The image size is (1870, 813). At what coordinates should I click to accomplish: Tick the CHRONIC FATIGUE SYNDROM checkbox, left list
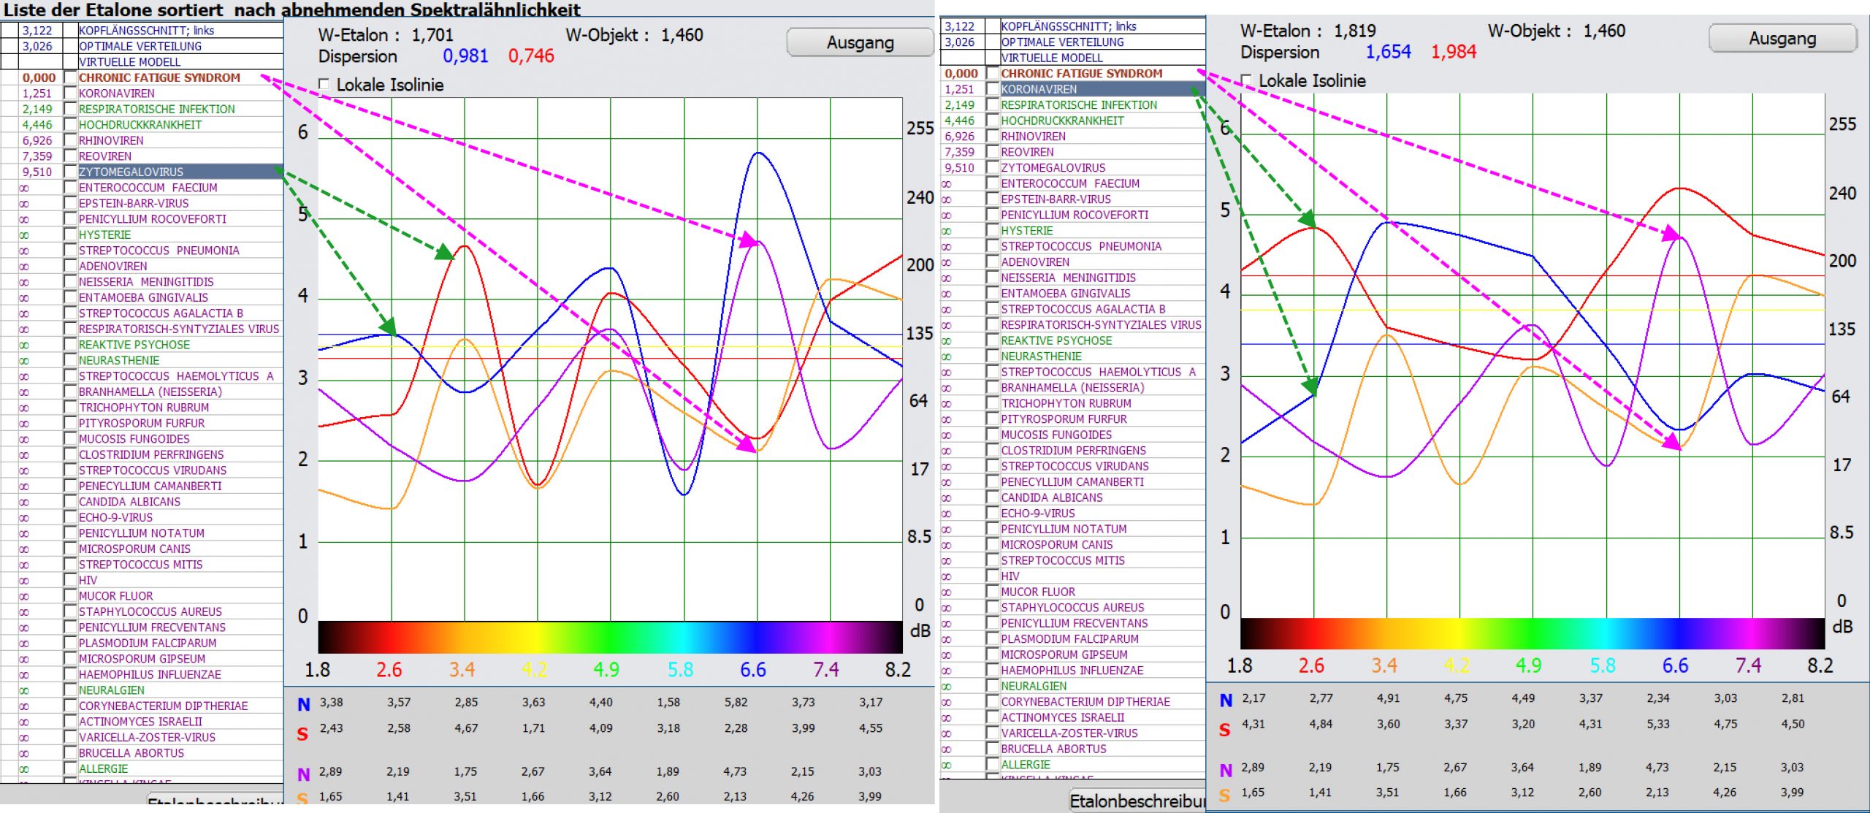(70, 77)
